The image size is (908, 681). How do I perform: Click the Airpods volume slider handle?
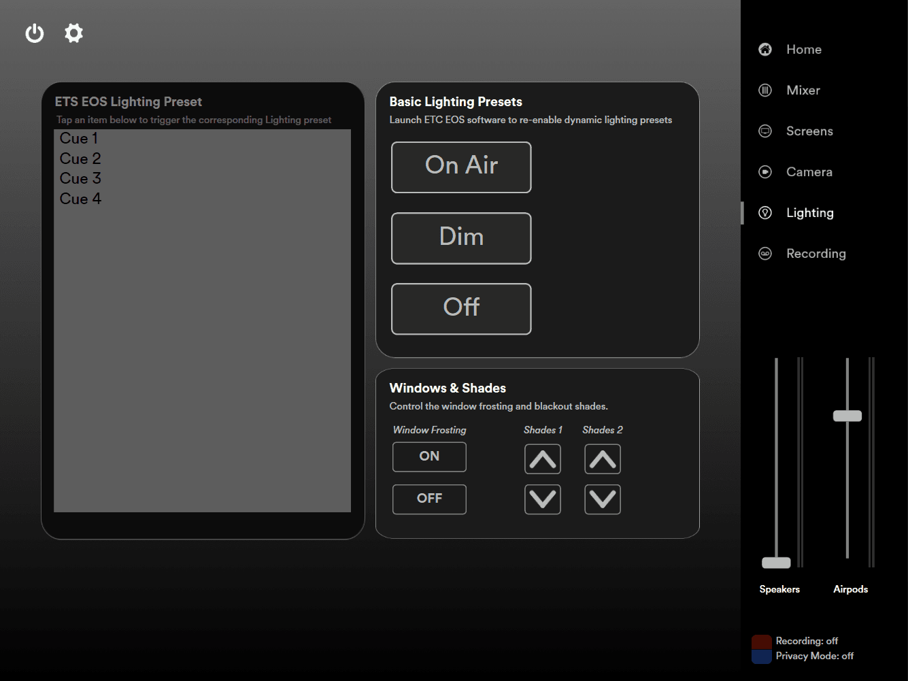pos(847,416)
